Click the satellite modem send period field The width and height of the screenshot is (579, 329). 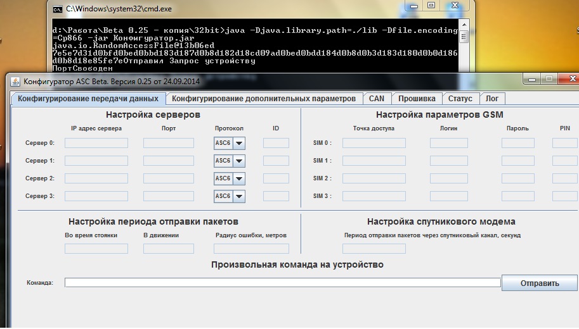374,249
